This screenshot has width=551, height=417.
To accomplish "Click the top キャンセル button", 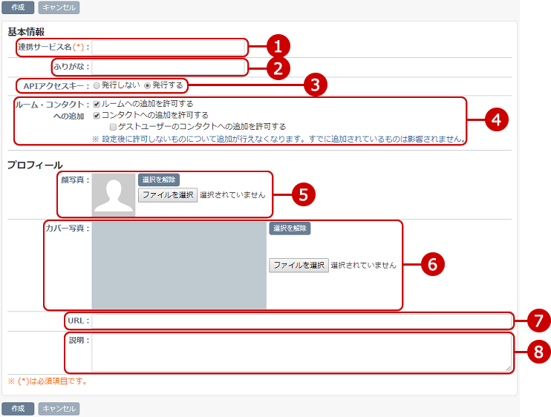I will click(x=59, y=7).
